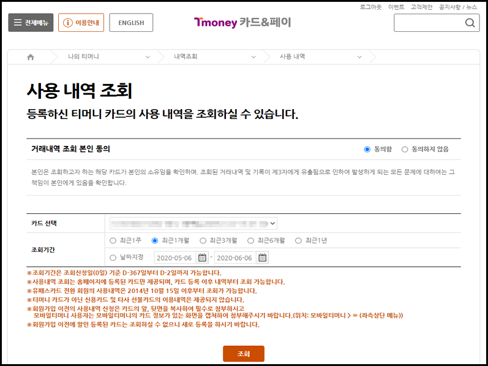Choose the 최근1개월 period option
488x366 pixels.
coord(155,240)
